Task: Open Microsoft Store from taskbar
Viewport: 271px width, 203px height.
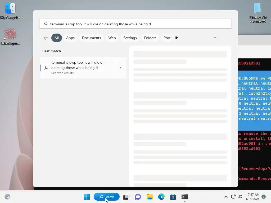Action: (173, 197)
